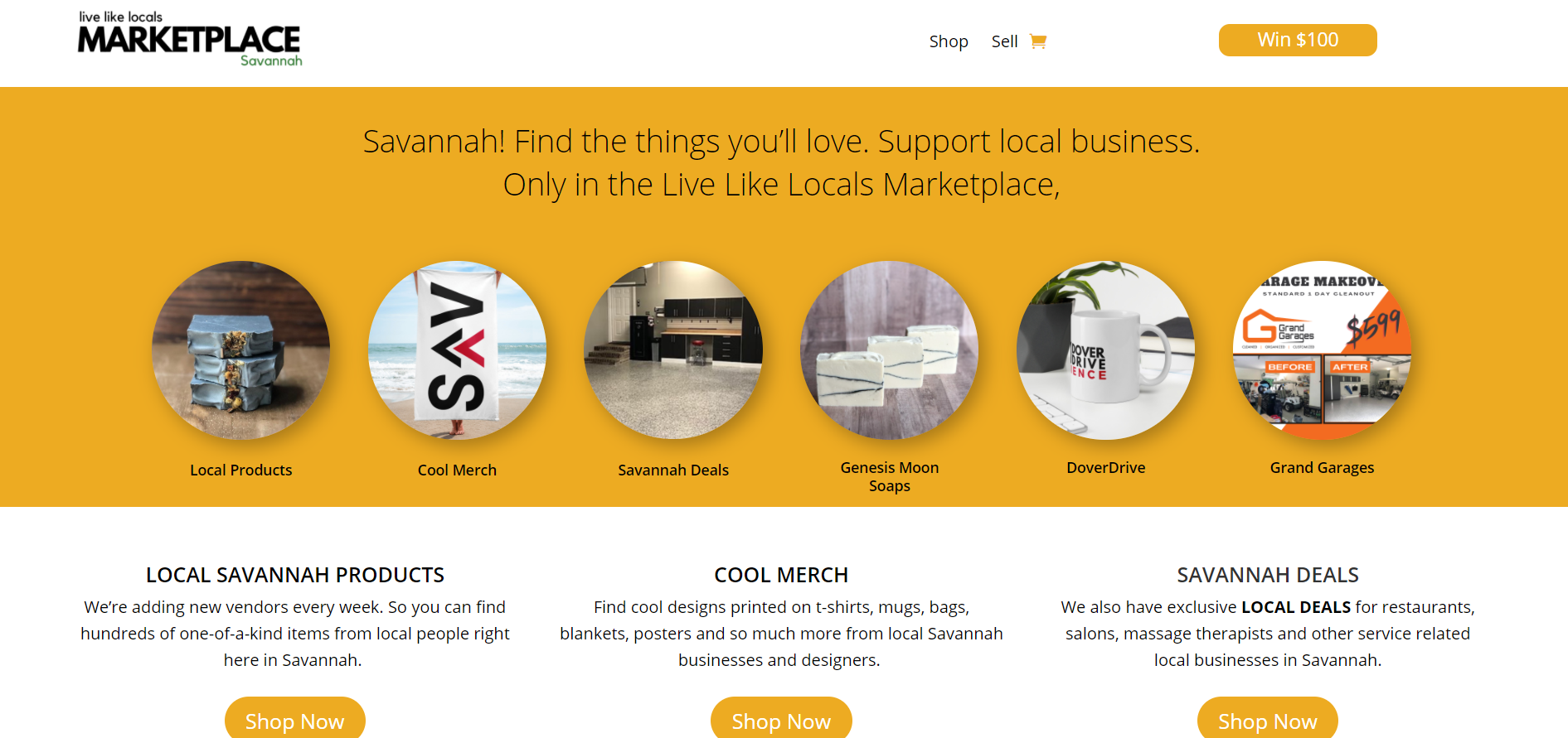Click the Local Products text link
Viewport: 1568px width, 738px height.
point(241,470)
